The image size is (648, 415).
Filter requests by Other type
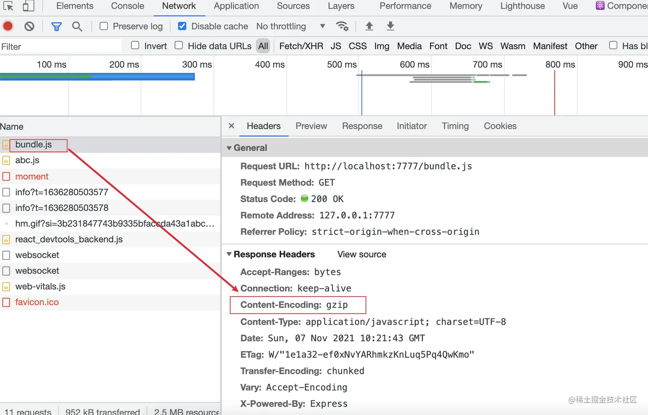click(x=586, y=46)
